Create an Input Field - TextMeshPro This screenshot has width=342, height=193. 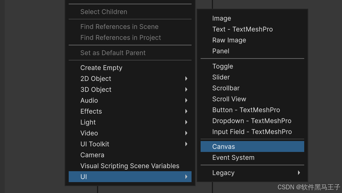(252, 132)
